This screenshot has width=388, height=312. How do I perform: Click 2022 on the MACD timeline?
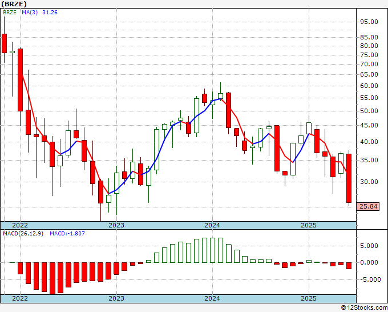coord(20,298)
